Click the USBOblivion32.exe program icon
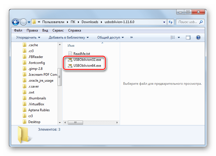 [x=70, y=60]
